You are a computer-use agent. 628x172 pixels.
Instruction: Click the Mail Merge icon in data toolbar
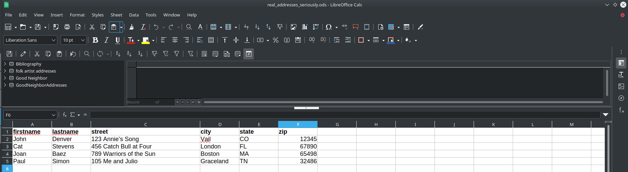[227, 54]
